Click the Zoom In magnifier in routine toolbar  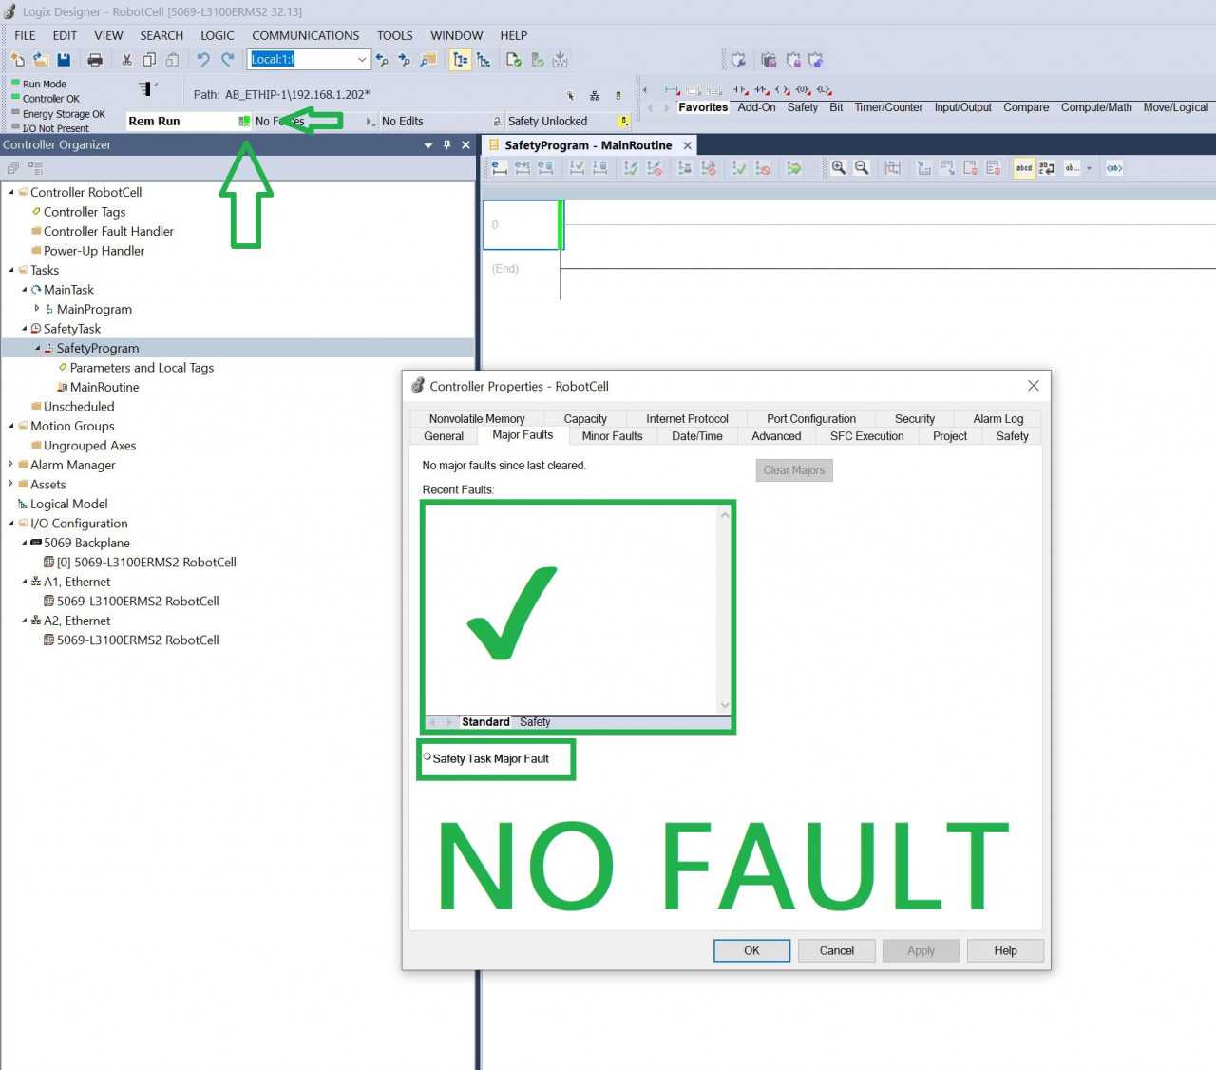point(839,168)
